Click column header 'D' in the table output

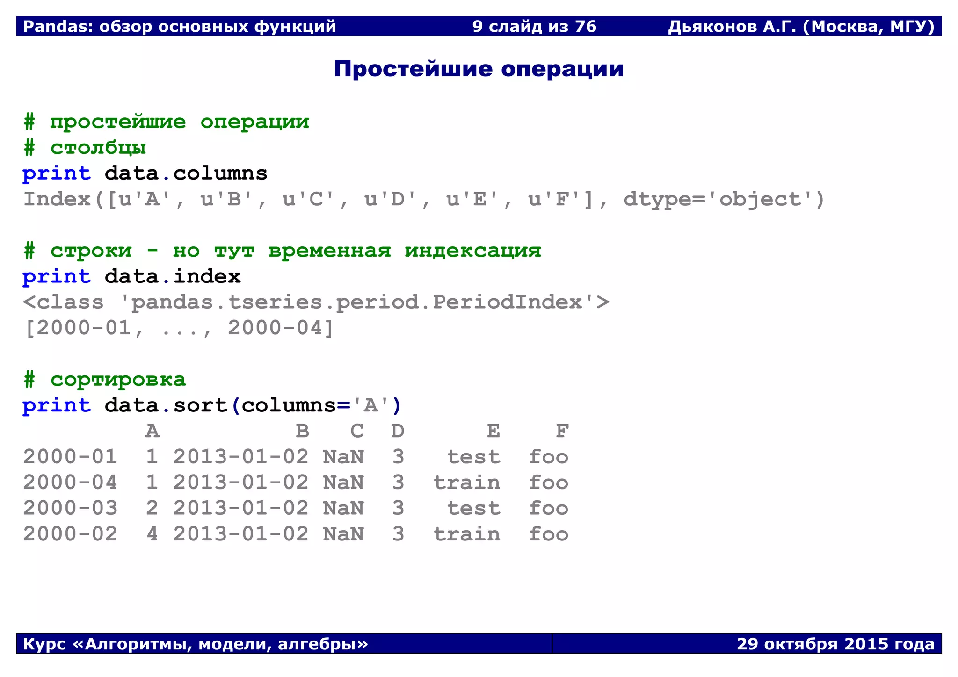coord(398,431)
